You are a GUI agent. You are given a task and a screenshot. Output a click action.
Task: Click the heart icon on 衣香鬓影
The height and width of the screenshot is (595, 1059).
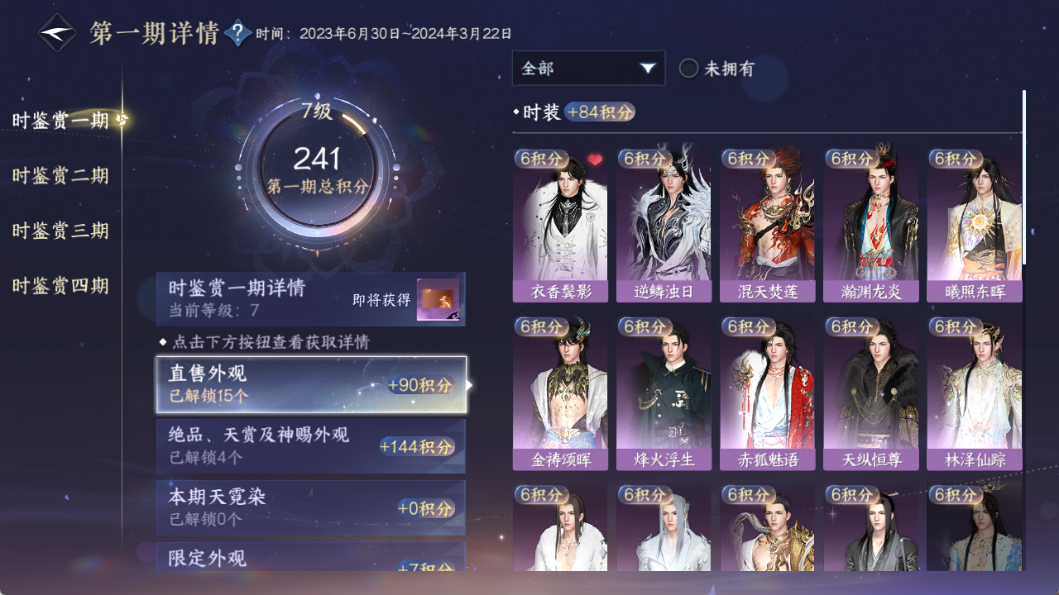click(x=595, y=159)
